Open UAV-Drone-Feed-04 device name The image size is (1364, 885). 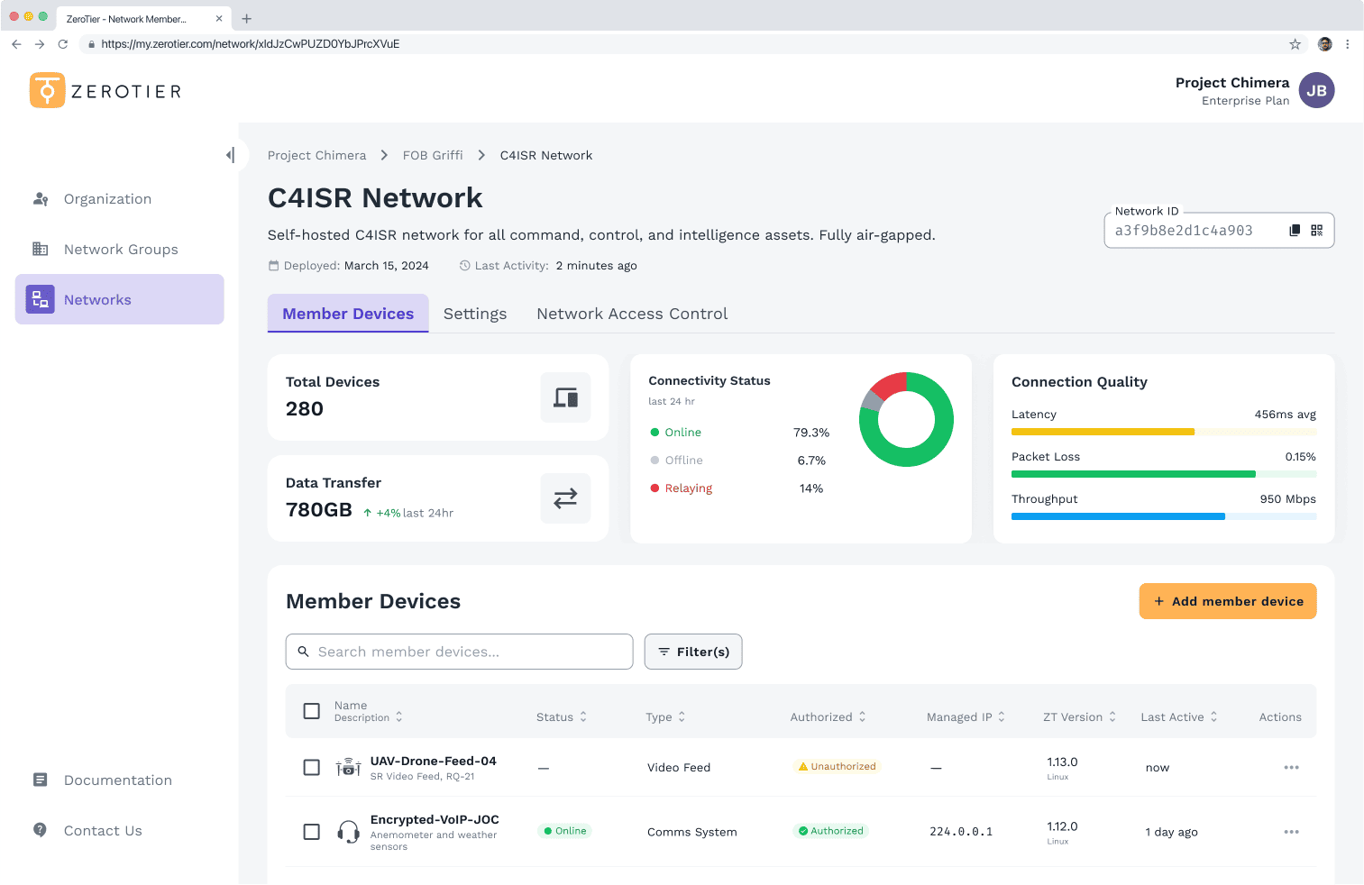pyautogui.click(x=434, y=762)
